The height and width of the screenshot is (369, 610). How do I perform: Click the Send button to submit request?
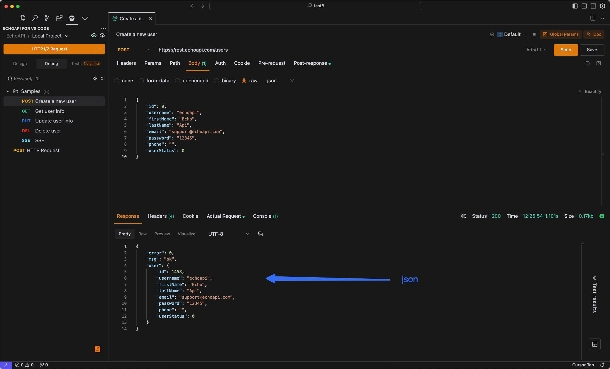coord(565,50)
